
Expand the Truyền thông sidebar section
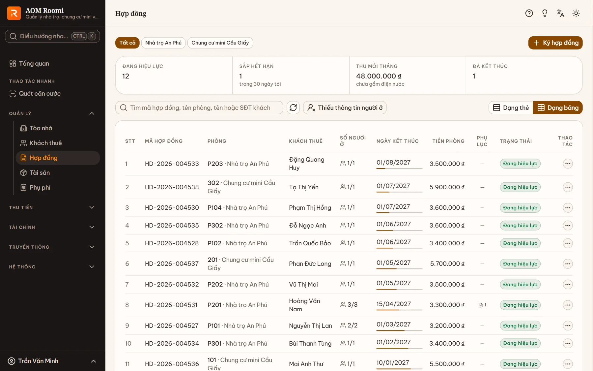coord(52,247)
